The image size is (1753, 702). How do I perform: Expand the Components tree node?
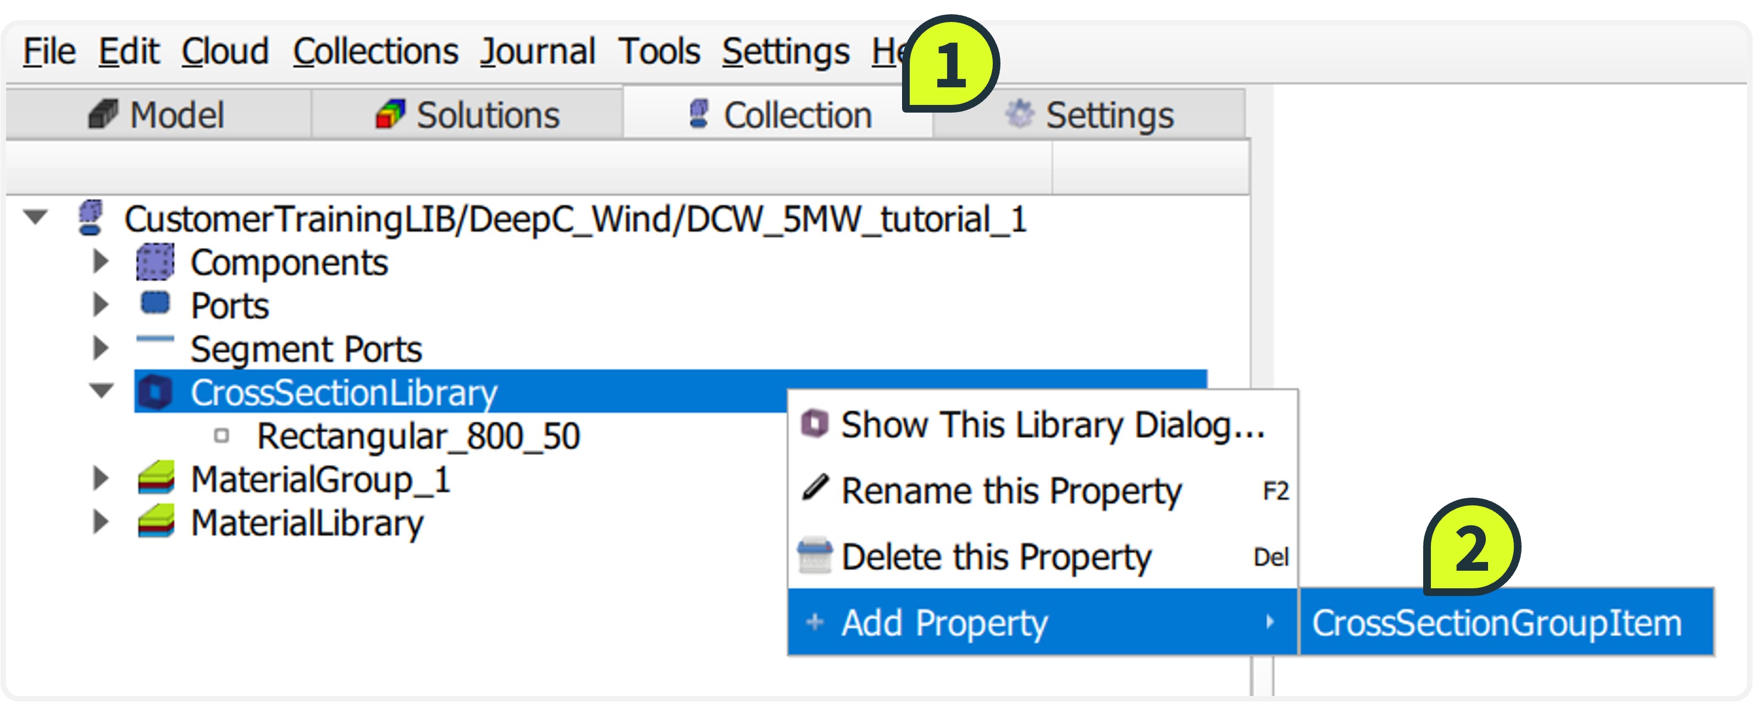tap(101, 261)
